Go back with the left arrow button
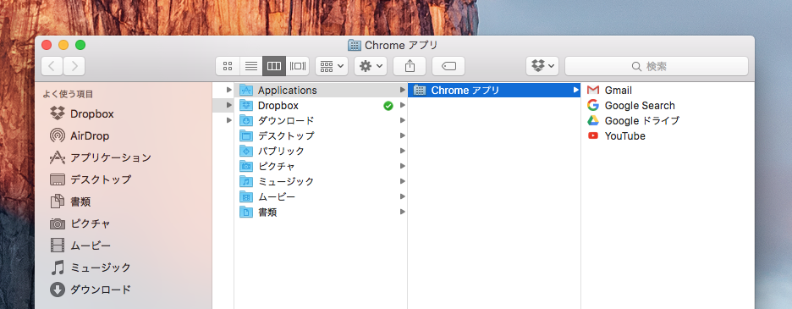 52,66
